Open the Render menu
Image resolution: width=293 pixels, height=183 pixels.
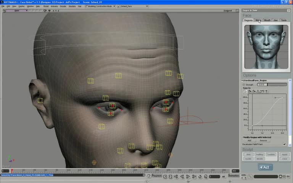[x=63, y=6]
